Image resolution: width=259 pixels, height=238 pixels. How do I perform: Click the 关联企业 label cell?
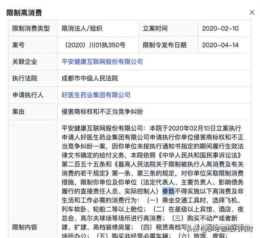click(x=33, y=62)
